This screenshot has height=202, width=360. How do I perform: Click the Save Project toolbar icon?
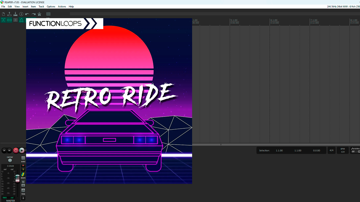[x=15, y=14]
